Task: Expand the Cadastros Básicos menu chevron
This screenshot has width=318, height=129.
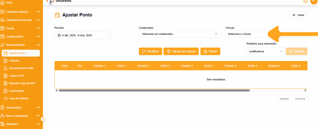Action: [38, 12]
